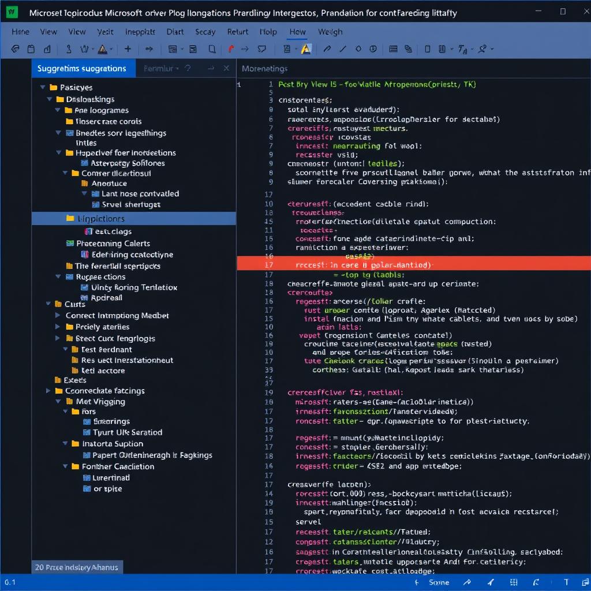Expand the Conrect Intmptiong Medbet item

tap(58, 315)
